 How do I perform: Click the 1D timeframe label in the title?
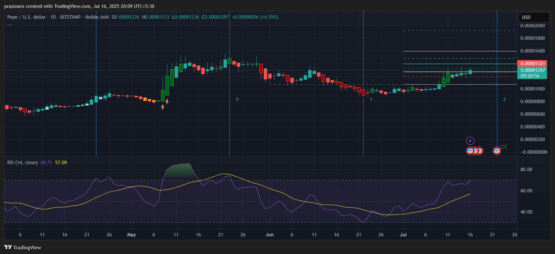[53, 17]
